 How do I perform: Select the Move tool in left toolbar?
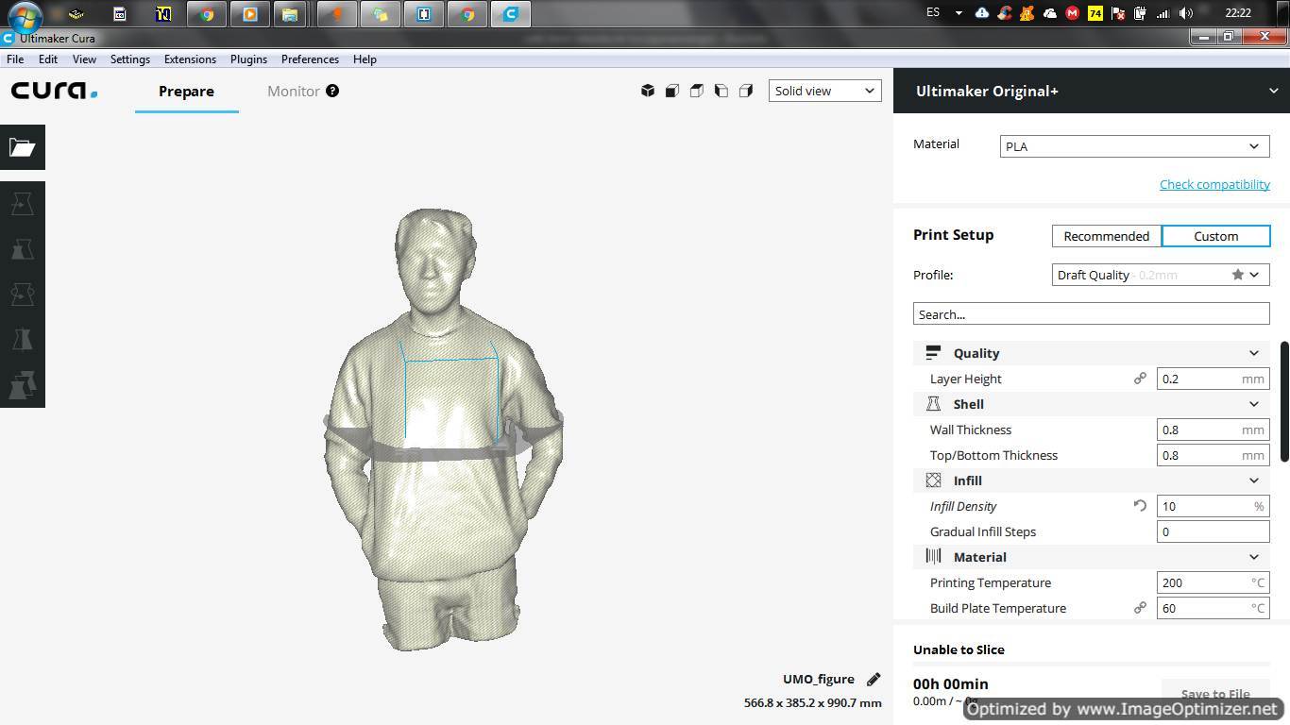(x=22, y=204)
